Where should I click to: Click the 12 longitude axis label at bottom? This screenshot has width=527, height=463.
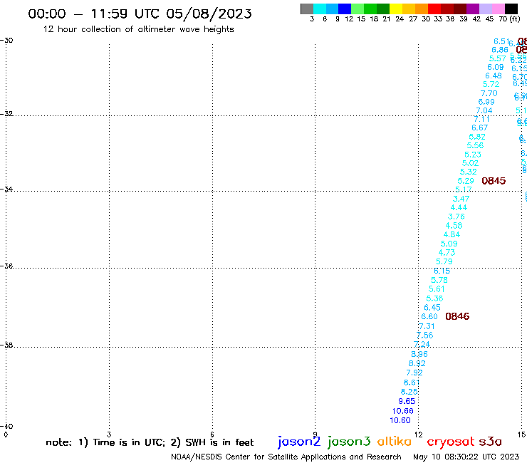coord(419,435)
